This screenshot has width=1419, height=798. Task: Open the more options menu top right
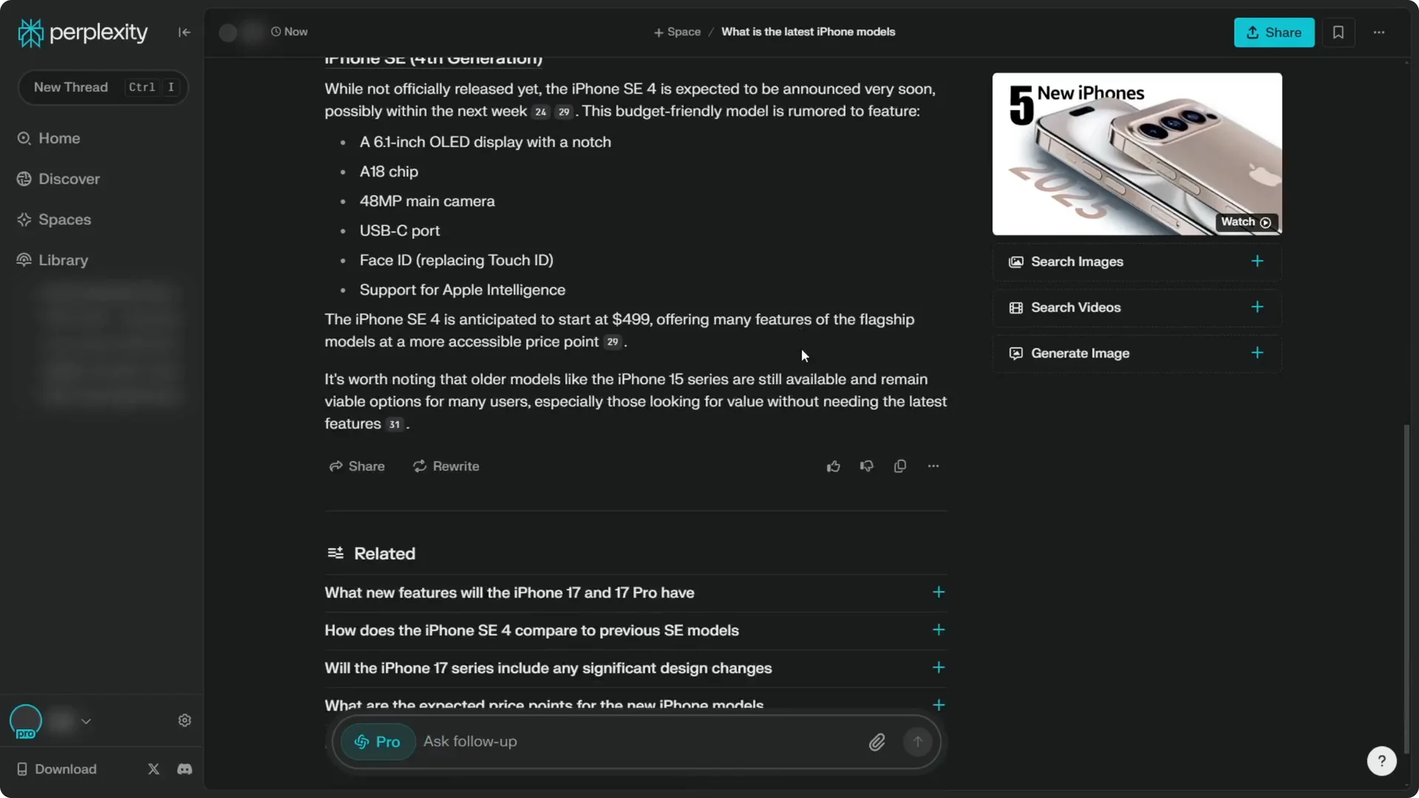tap(1379, 33)
